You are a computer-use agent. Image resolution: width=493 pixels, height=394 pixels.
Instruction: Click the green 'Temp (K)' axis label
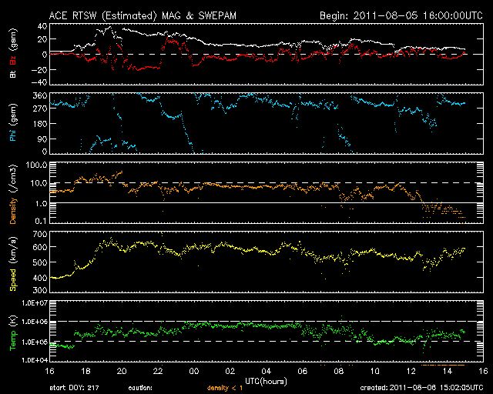13,332
